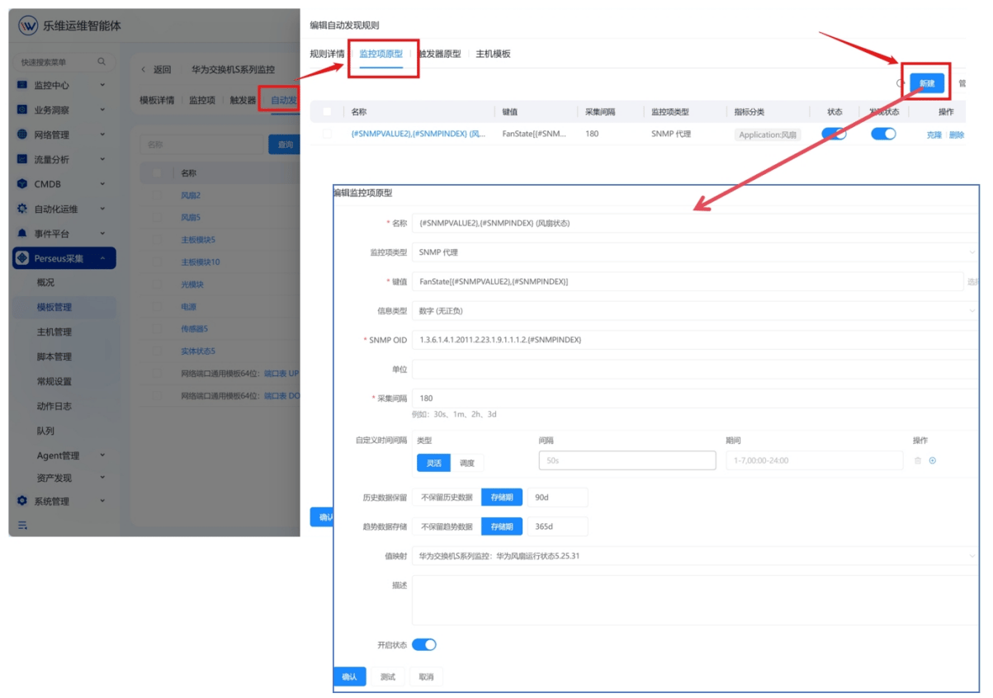Open the 值映射 dropdown
Image resolution: width=993 pixels, height=698 pixels.
(x=695, y=556)
